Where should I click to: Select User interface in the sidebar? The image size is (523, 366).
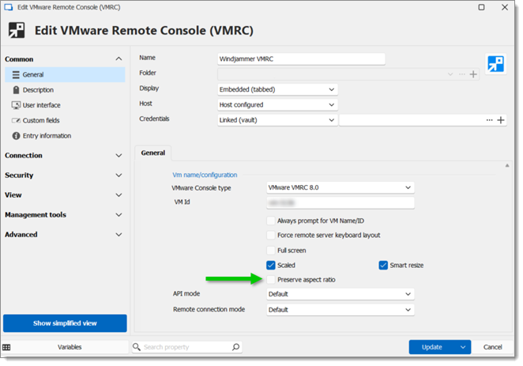coord(65,105)
